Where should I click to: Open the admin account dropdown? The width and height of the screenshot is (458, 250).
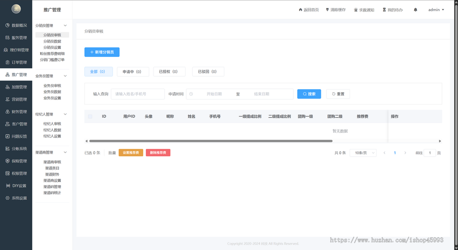coord(435,10)
